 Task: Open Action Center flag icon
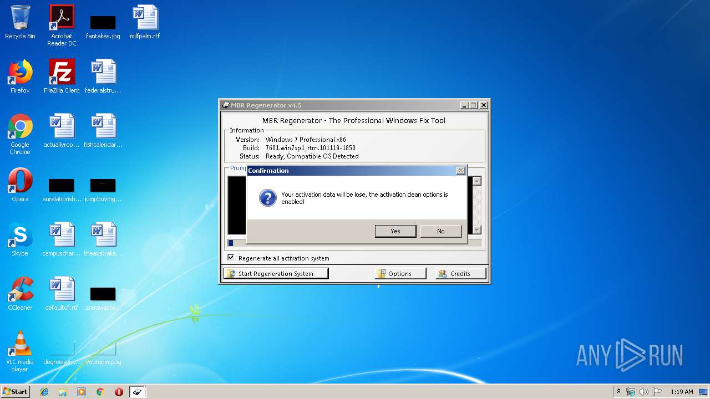coord(657,392)
